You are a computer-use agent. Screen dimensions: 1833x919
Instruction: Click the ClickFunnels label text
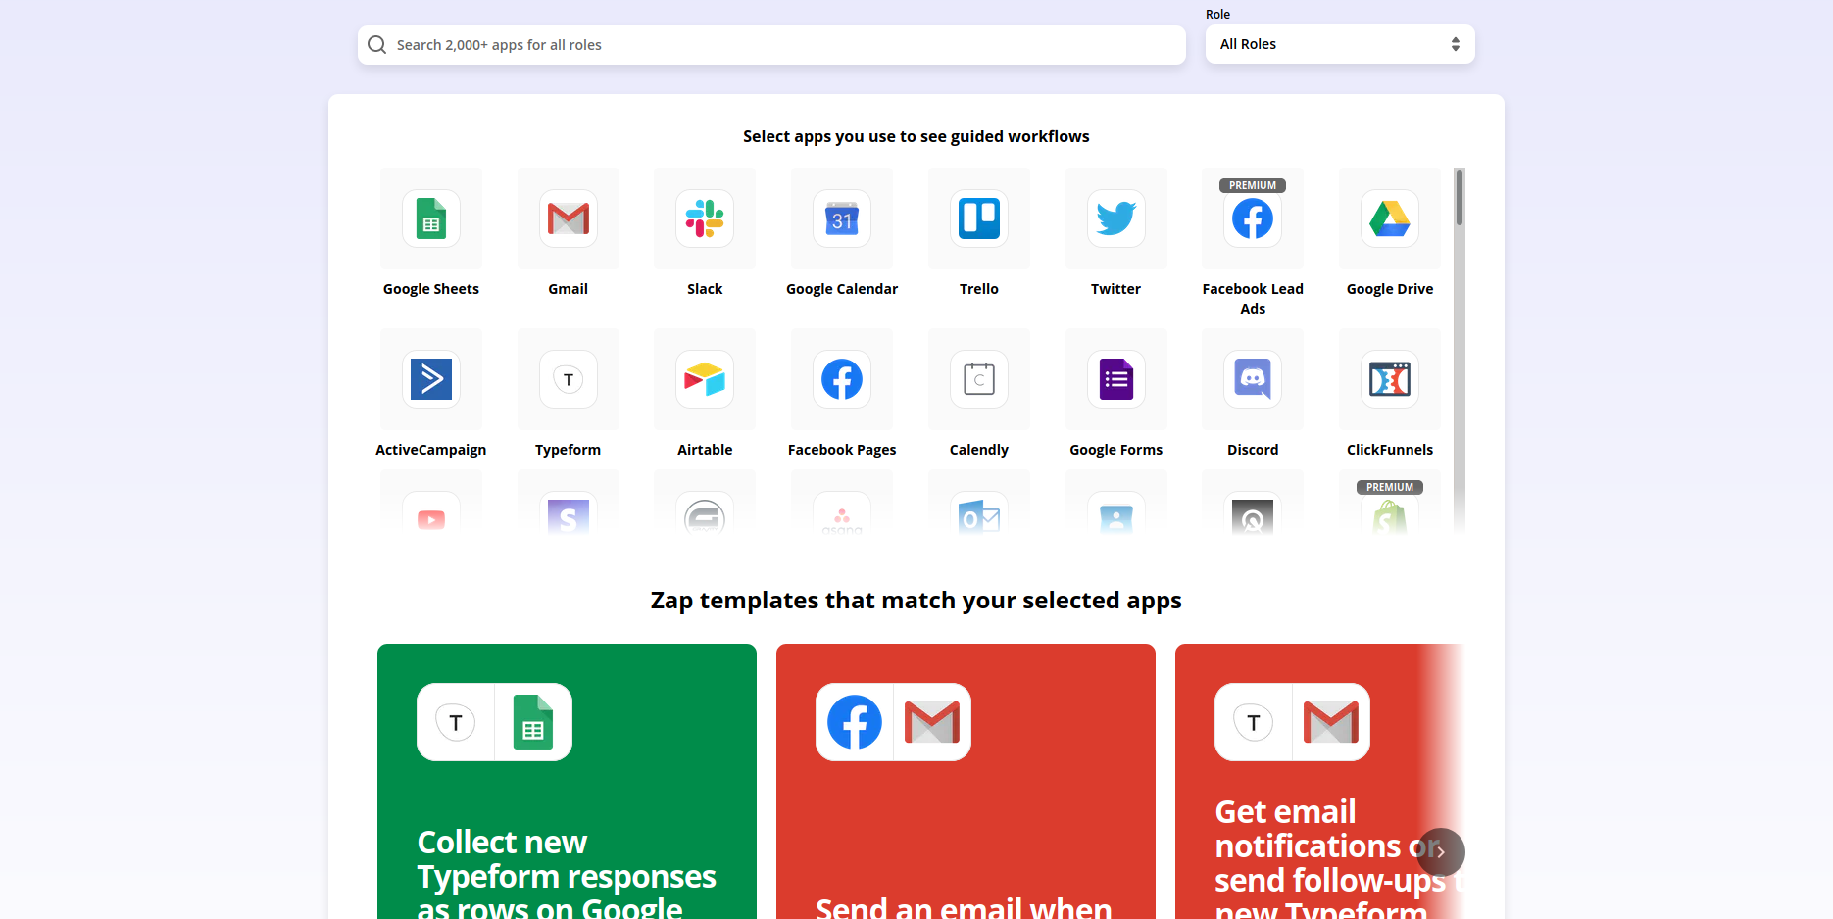pyautogui.click(x=1390, y=450)
